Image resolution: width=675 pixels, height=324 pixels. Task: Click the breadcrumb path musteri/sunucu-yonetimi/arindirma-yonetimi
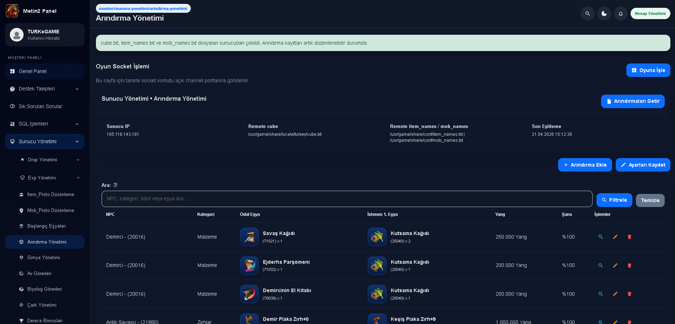143,9
